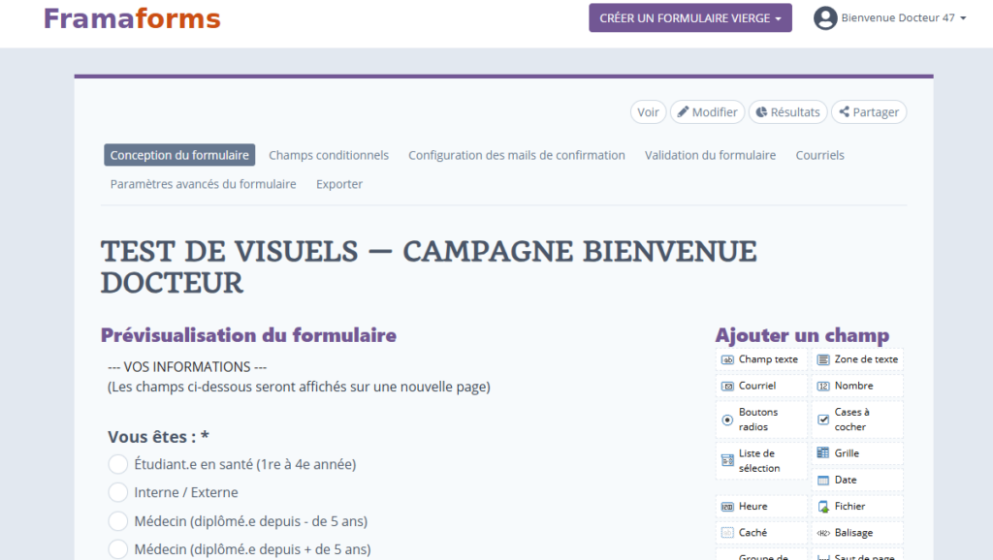
Task: Click the form title TEST DE VISUELS
Action: click(429, 267)
